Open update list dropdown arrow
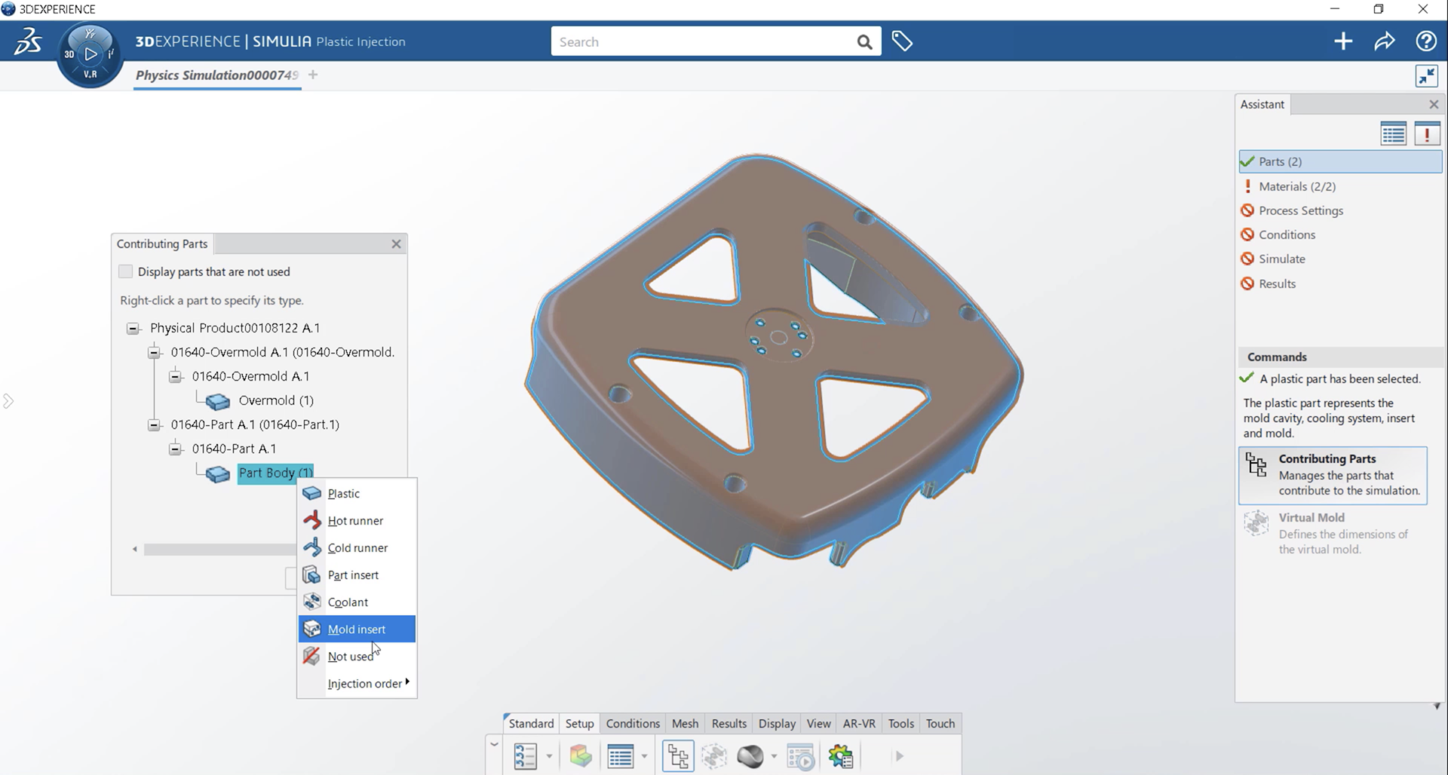Screen dimensions: 1448x775 (x=549, y=756)
